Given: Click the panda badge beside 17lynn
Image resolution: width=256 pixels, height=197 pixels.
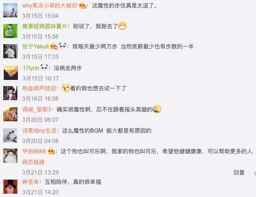Looking at the screenshot, I should [x=44, y=67].
